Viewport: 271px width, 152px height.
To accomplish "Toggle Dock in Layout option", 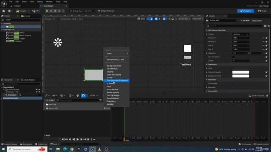I will pyautogui.click(x=256, y=96).
